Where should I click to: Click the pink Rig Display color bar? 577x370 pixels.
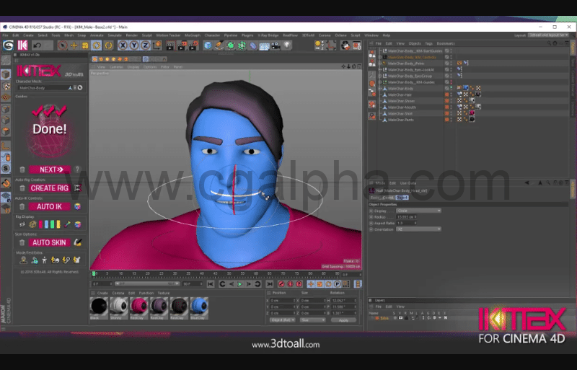[x=40, y=224]
